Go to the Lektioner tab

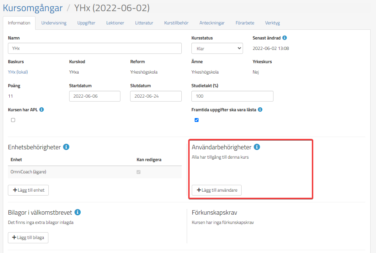pyautogui.click(x=115, y=23)
